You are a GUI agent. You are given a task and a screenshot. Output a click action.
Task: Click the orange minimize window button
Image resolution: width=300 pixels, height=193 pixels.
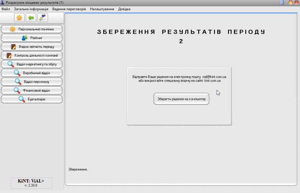click(x=291, y=2)
